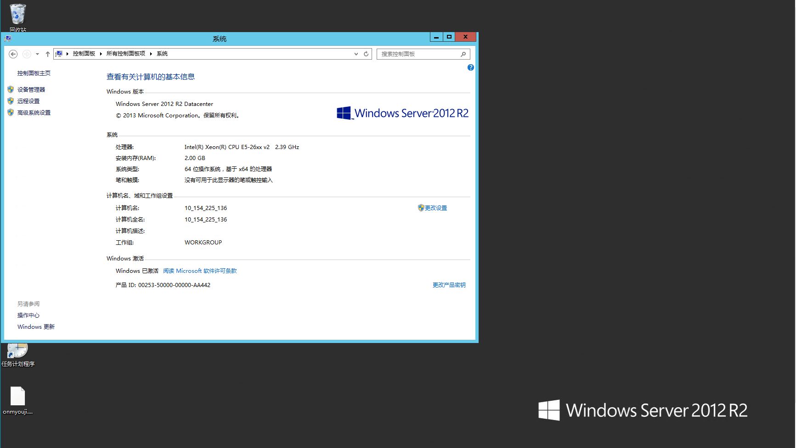Click the computer icon in address bar

click(x=59, y=54)
